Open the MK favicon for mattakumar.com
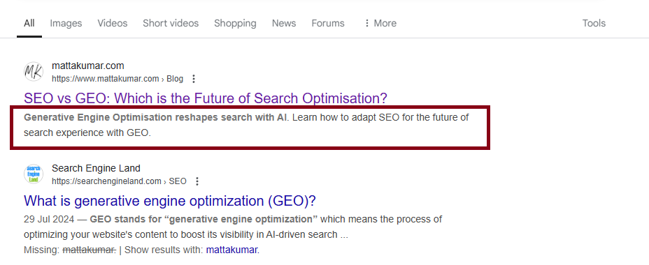Image resolution: width=649 pixels, height=265 pixels. click(x=33, y=72)
